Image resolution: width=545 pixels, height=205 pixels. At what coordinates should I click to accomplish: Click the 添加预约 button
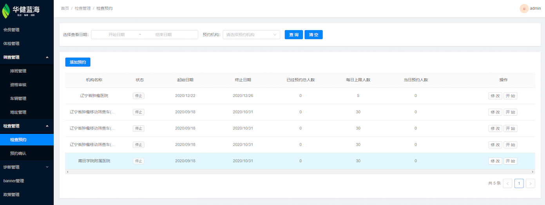click(78, 62)
